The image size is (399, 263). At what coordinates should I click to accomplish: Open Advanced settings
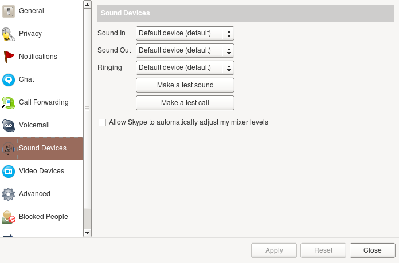[x=41, y=194]
